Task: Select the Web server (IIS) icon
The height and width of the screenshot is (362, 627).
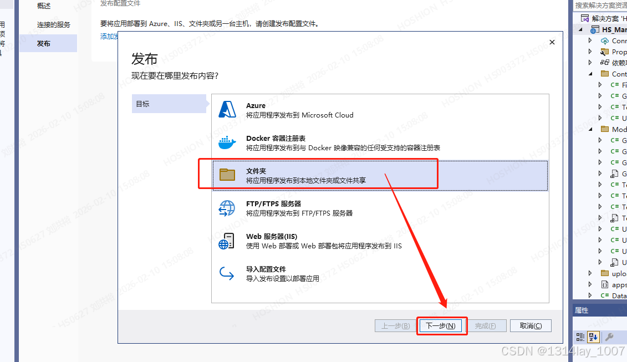Action: [226, 241]
